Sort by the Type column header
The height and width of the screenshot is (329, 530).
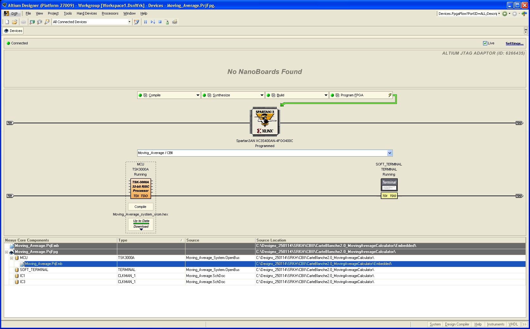pos(151,240)
